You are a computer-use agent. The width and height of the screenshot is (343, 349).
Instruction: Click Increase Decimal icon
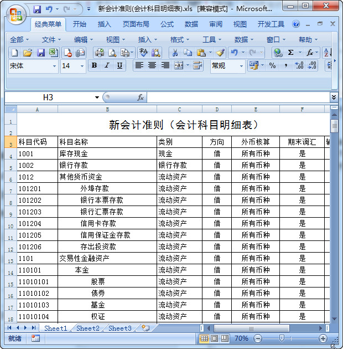(x=299, y=65)
